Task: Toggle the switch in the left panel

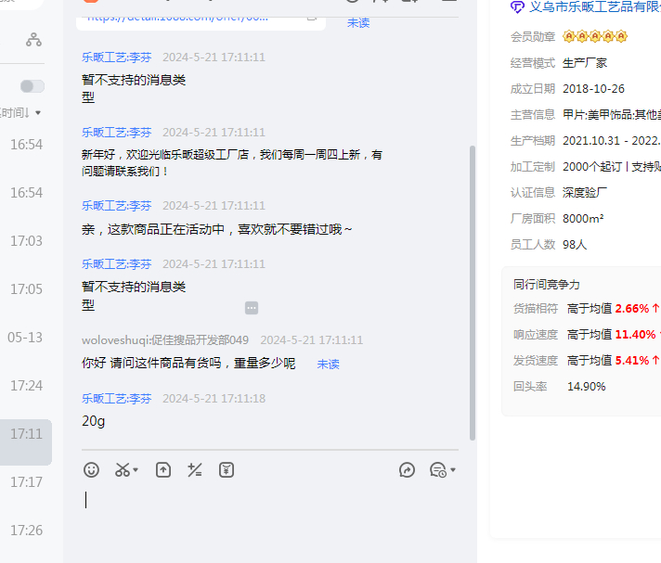Action: 32,86
